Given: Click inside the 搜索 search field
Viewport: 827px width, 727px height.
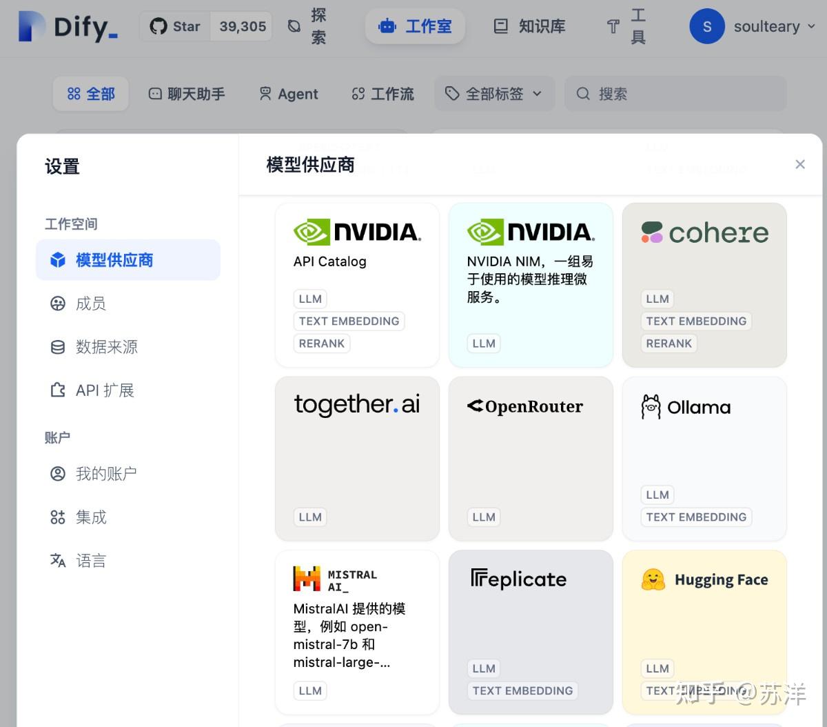Looking at the screenshot, I should (x=675, y=93).
